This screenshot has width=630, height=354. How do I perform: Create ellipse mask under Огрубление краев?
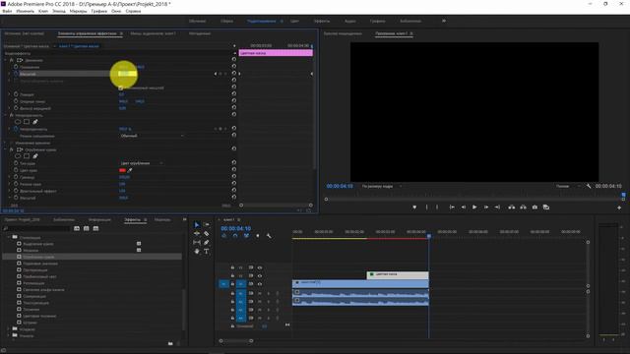(x=18, y=156)
